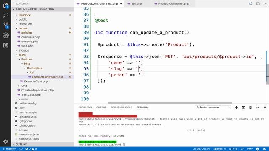Show errors and warnings count
This screenshot has width=269, height=151.
click(x=31, y=149)
